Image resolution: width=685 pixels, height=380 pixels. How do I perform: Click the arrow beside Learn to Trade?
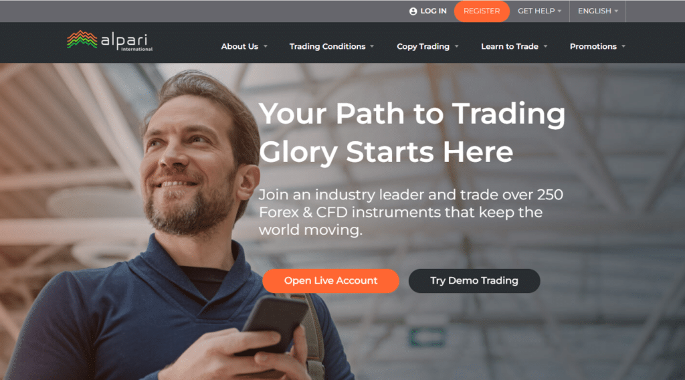(x=545, y=46)
